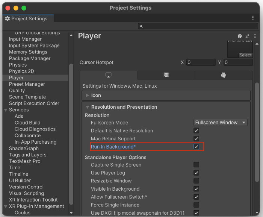
Task: Click the search magnifier icon
Action: click(141, 26)
